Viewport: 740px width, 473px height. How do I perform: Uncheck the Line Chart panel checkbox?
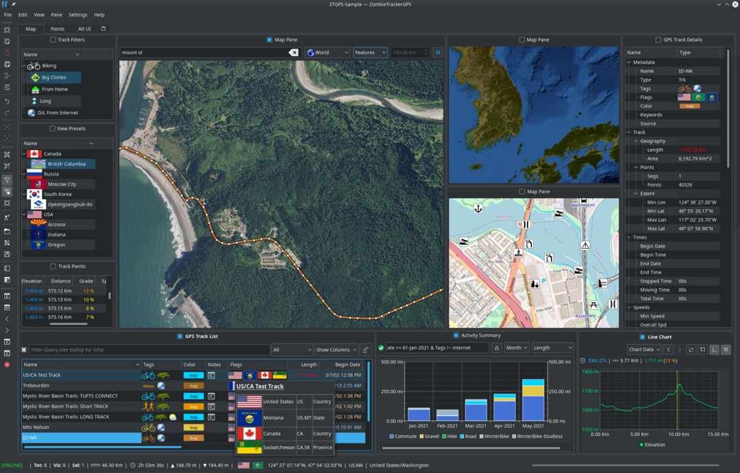point(642,336)
